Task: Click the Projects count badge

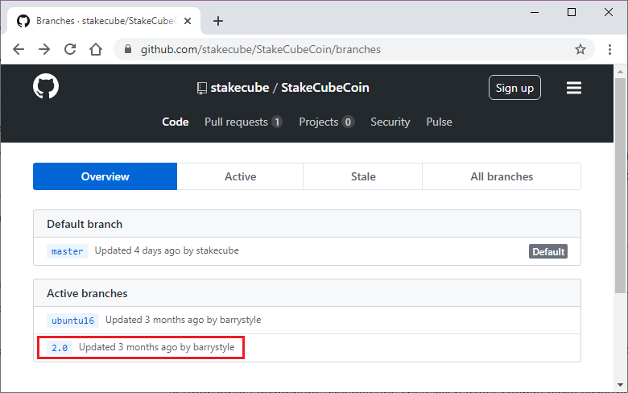Action: [348, 122]
